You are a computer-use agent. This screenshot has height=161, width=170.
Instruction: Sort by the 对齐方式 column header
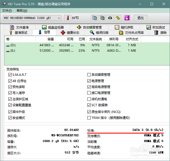[132, 39]
